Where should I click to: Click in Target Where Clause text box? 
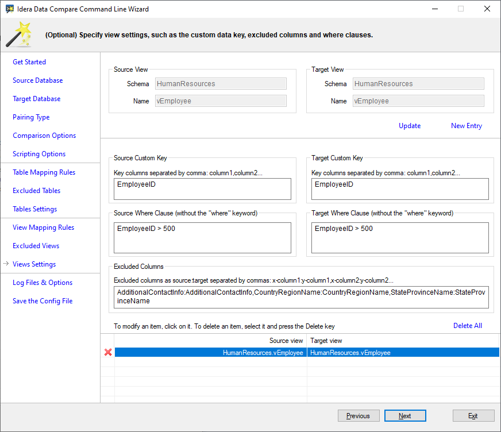coord(400,237)
